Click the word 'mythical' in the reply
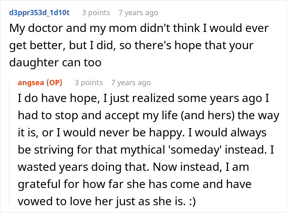 pos(143,150)
